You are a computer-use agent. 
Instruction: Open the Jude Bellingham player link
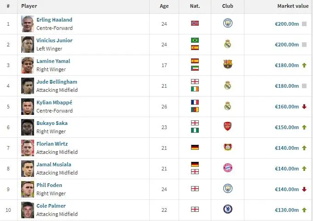point(57,82)
